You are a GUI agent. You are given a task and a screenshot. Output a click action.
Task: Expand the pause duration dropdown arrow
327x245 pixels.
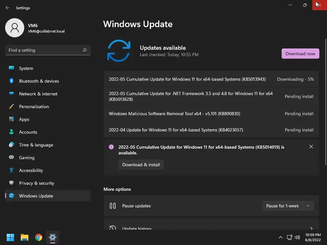point(308,206)
